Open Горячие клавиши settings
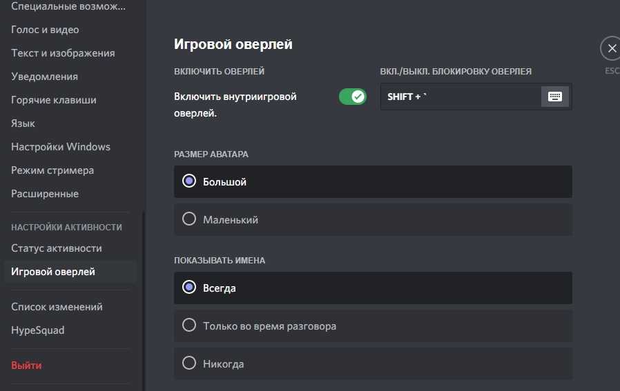 [x=53, y=100]
